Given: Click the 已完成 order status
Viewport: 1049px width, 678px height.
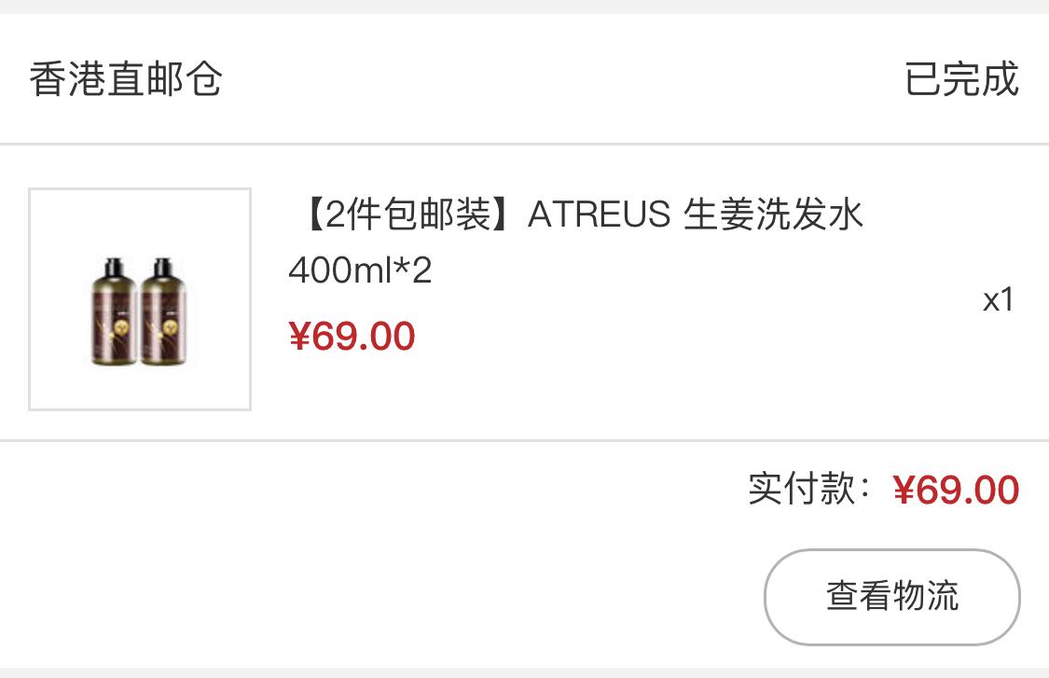Looking at the screenshot, I should pos(962,79).
